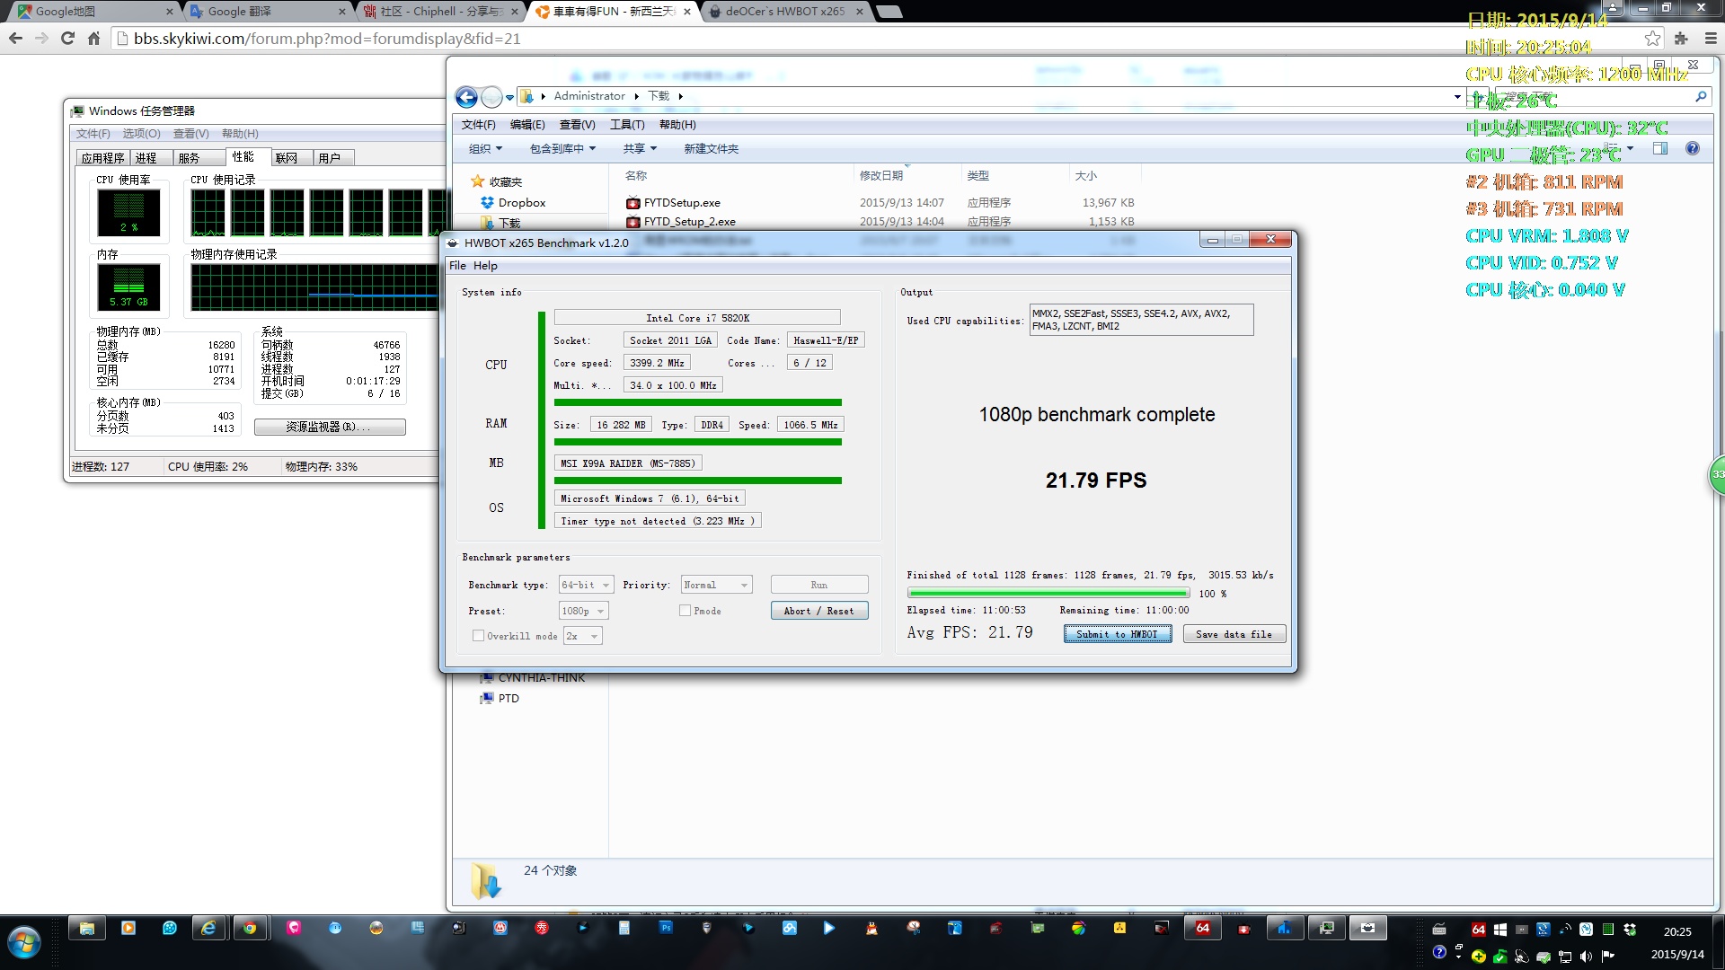Screen dimensions: 1725x970
Task: Go back in the Explorer window
Action: pos(466,97)
